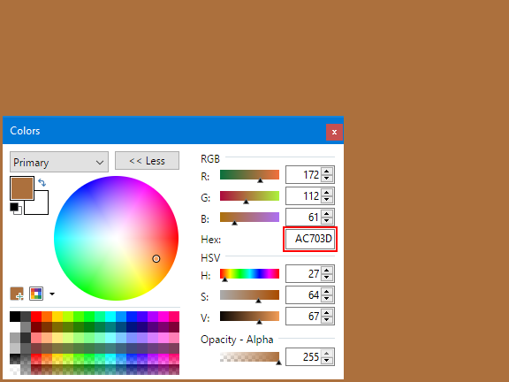Increase the H value with up arrow
This screenshot has height=382, width=509.
click(x=327, y=270)
